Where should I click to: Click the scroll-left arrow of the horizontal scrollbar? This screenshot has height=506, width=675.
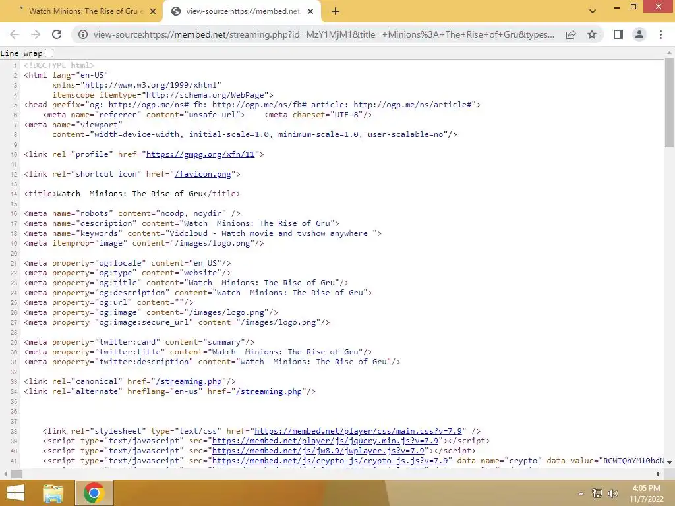[x=5, y=474]
